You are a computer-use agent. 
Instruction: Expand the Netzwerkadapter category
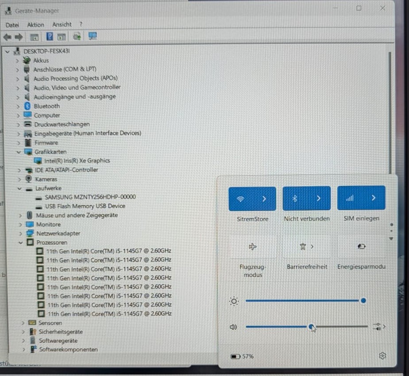pos(20,233)
